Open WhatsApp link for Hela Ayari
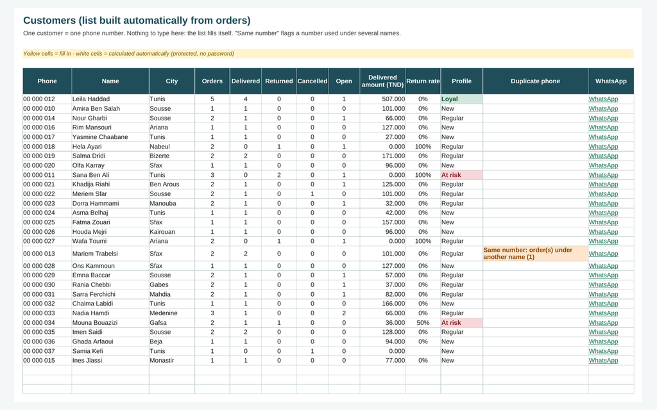This screenshot has width=657, height=410. (x=603, y=147)
